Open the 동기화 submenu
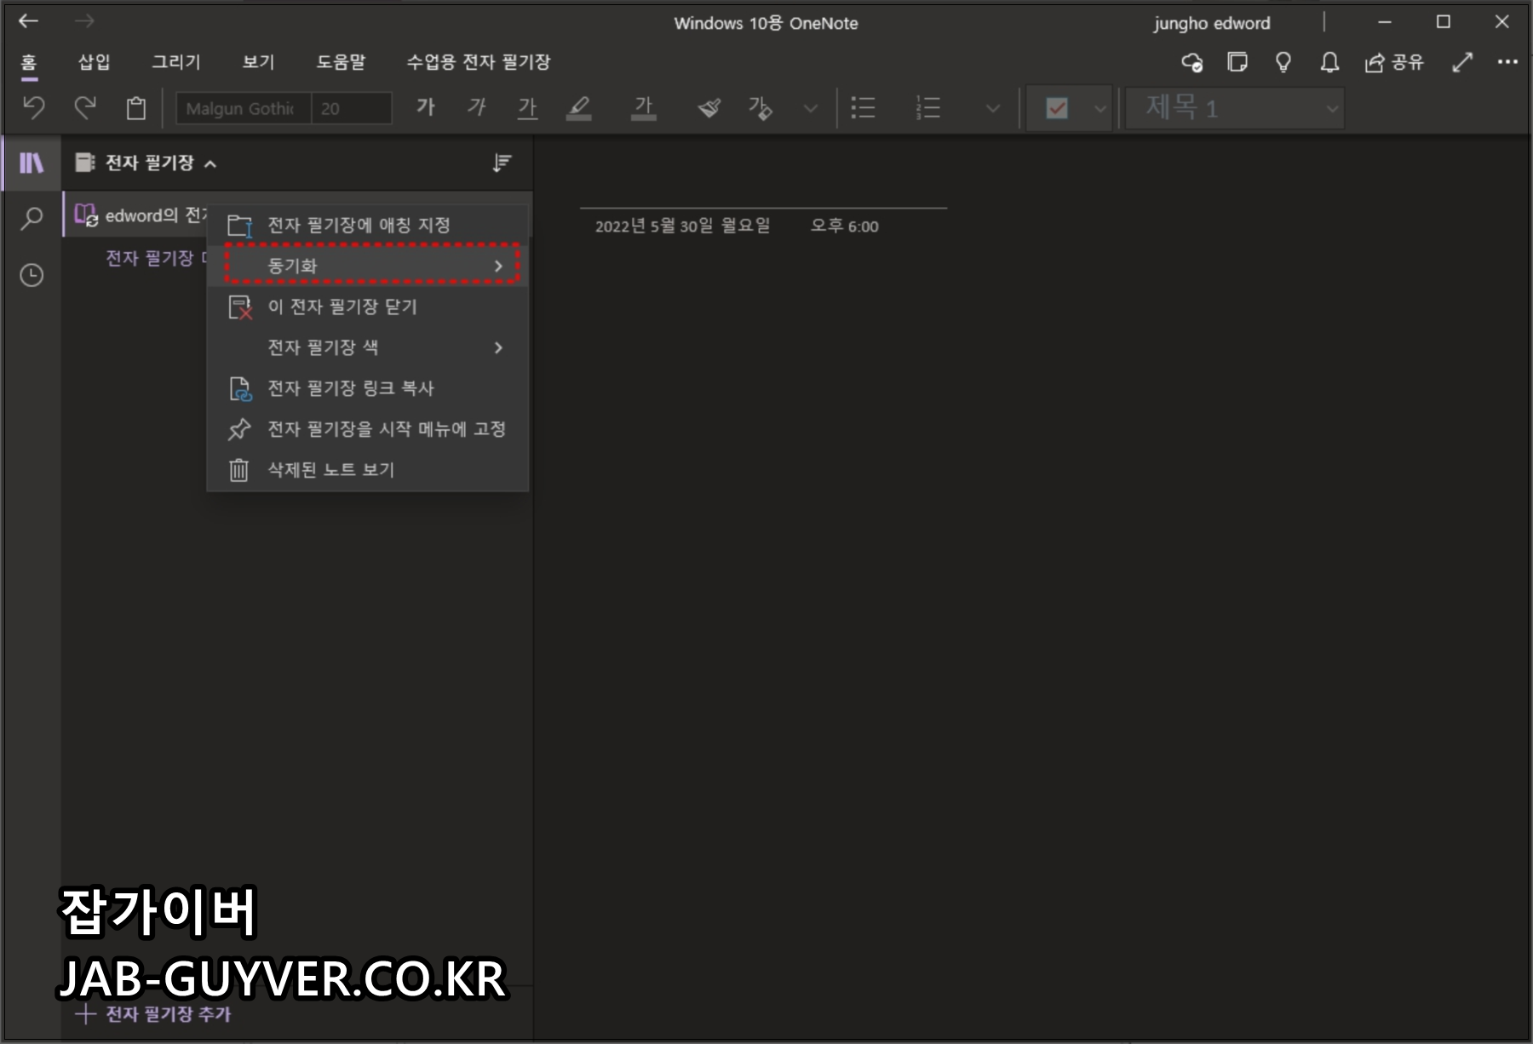Viewport: 1533px width, 1044px height. 368,266
